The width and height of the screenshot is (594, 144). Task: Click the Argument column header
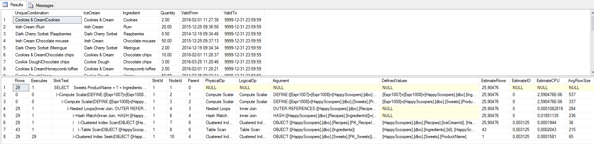pyautogui.click(x=325, y=81)
